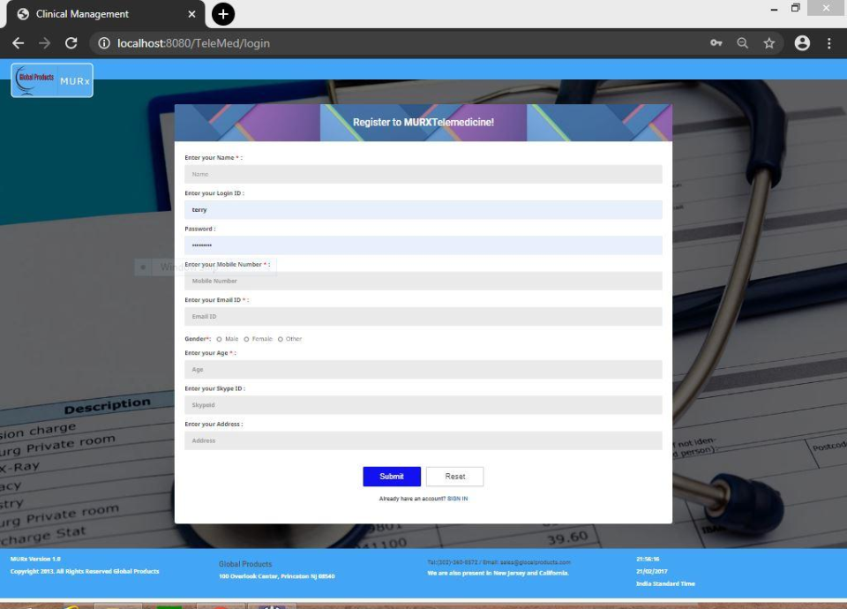
Task: Select the Clinical Management tab
Action: (105, 15)
